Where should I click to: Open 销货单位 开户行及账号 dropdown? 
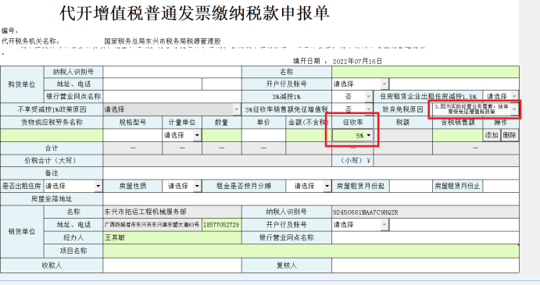click(x=360, y=224)
